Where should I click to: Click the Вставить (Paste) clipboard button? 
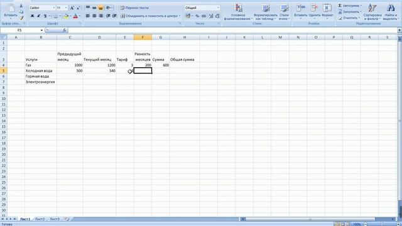11,11
